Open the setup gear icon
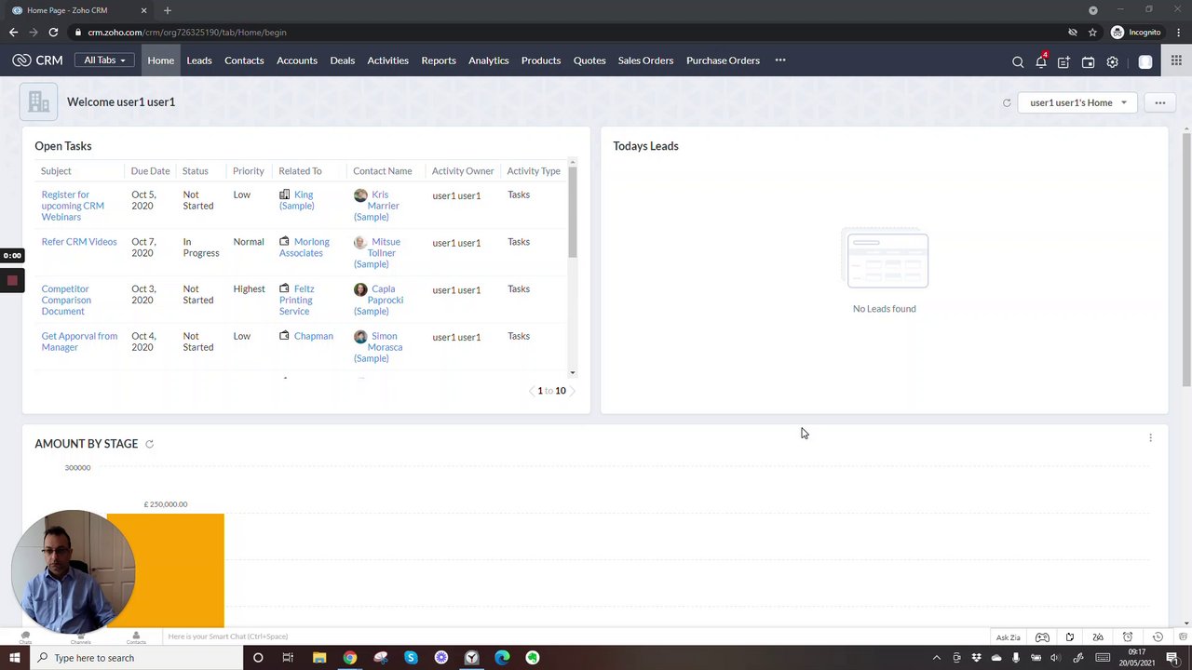1192x670 pixels. 1112,62
